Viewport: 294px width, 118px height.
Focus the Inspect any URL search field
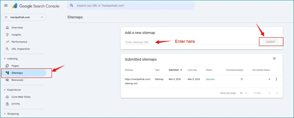[131, 6]
